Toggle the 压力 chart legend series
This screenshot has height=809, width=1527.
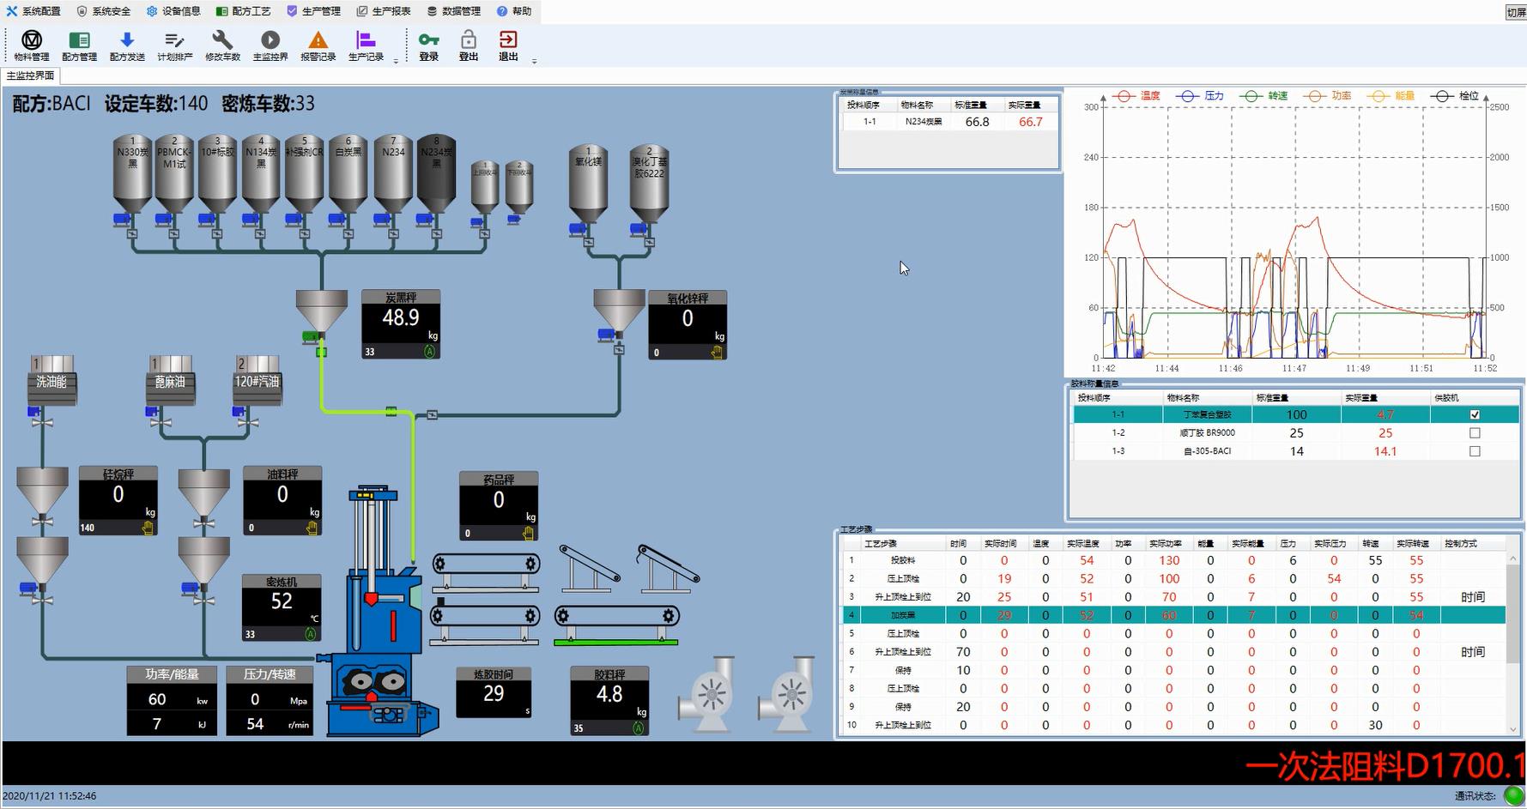(x=1200, y=96)
